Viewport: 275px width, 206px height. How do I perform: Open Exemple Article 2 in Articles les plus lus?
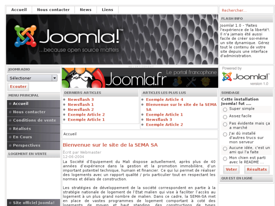coord(165,125)
